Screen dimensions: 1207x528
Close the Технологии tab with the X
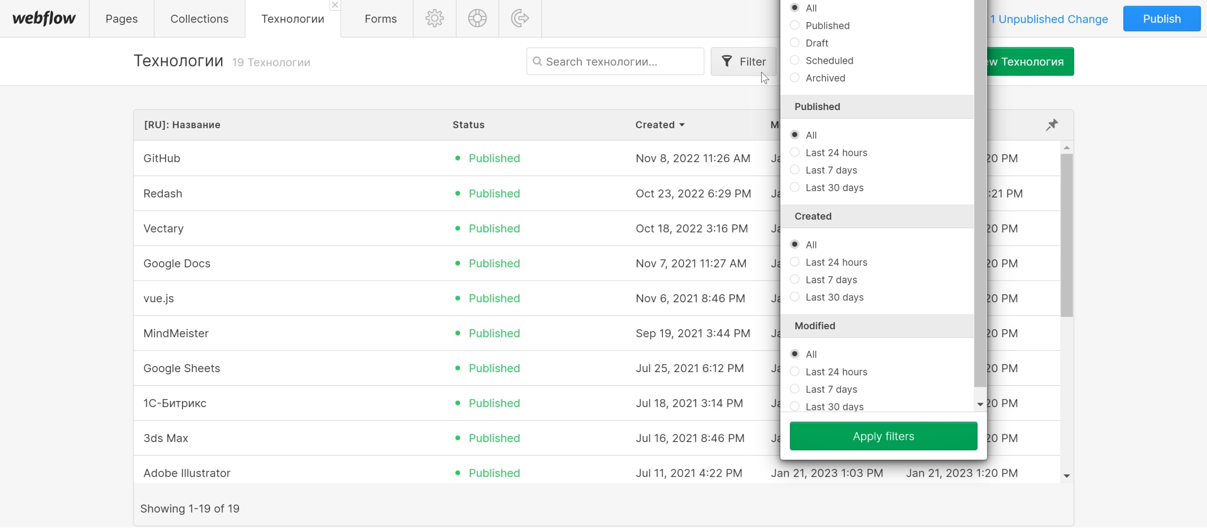pos(335,5)
